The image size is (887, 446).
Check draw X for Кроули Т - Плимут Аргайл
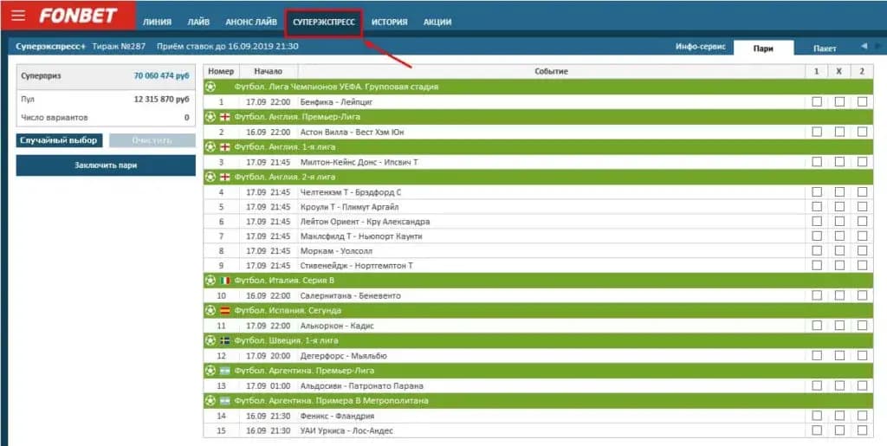coord(839,206)
